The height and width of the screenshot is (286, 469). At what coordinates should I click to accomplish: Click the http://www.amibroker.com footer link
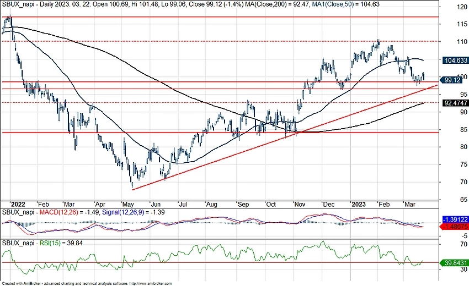[x=151, y=284]
